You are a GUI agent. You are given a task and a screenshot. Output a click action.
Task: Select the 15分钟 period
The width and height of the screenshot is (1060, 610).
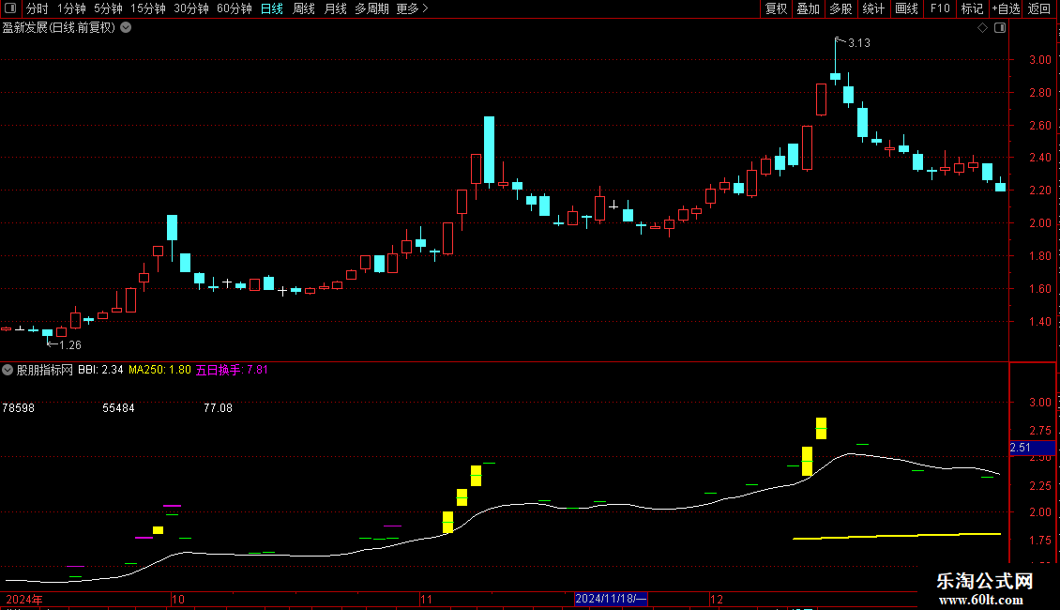147,8
